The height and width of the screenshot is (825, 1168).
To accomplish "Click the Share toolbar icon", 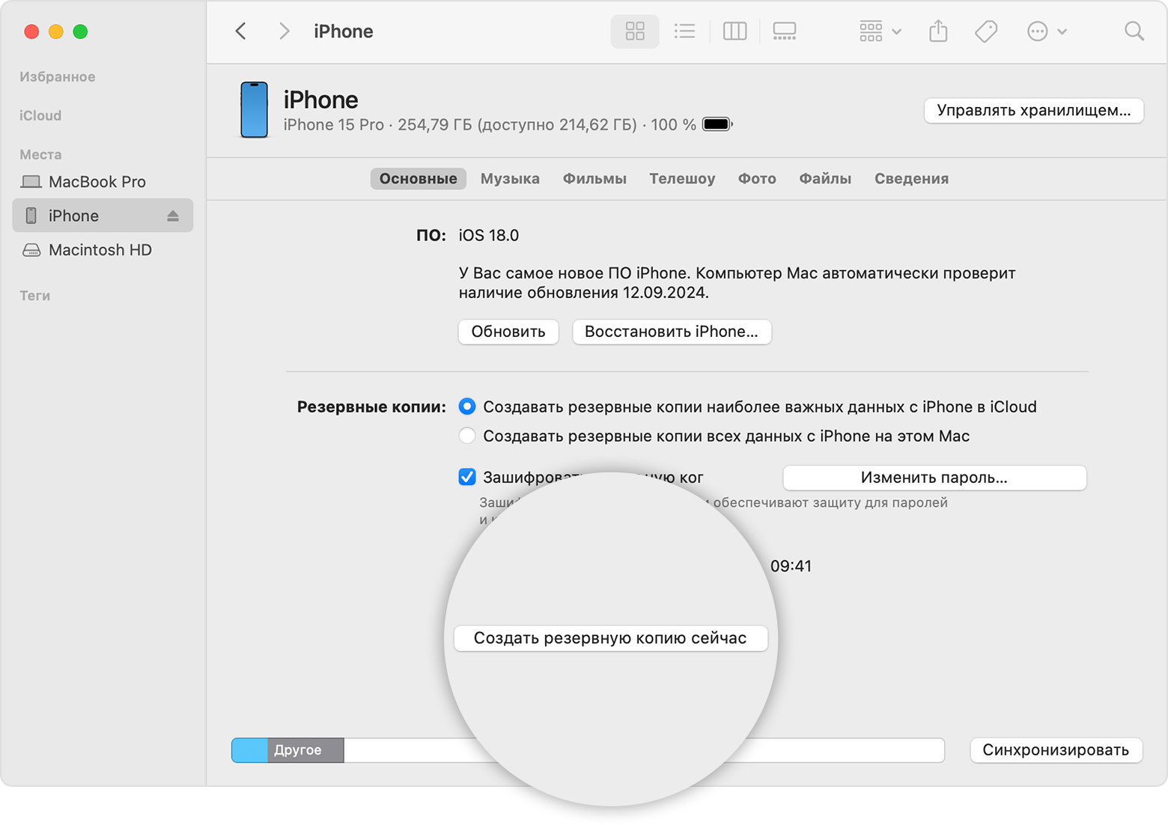I will click(938, 31).
